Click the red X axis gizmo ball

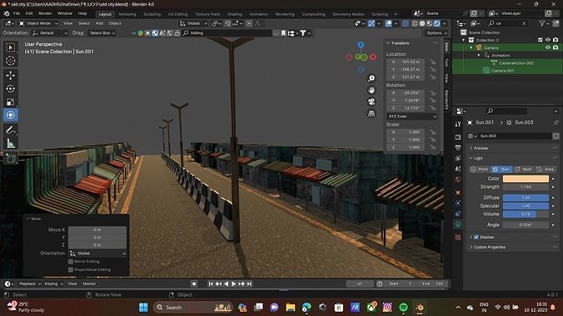(x=373, y=57)
